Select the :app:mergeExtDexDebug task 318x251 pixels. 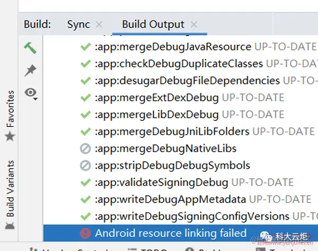(x=157, y=98)
